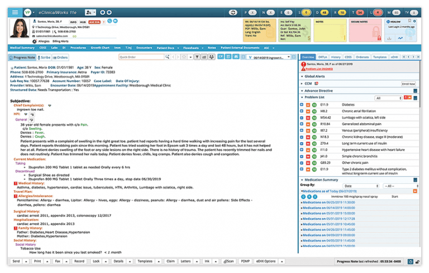Open the L jellybean showing 4
The image size is (429, 273).
378,13
